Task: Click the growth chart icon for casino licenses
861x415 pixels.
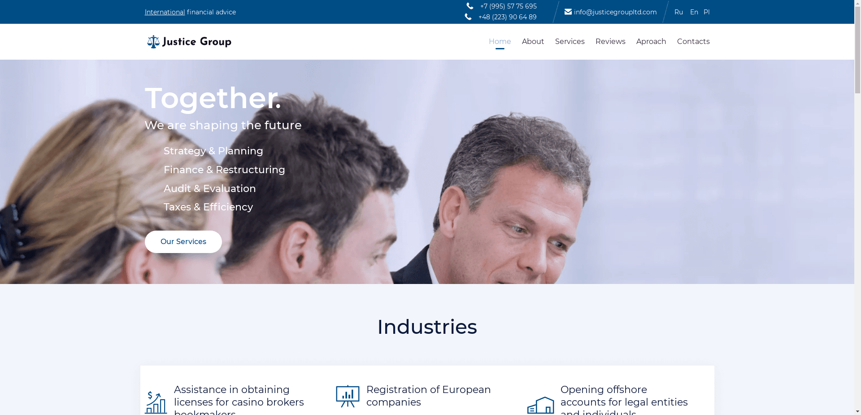Action: pyautogui.click(x=156, y=402)
